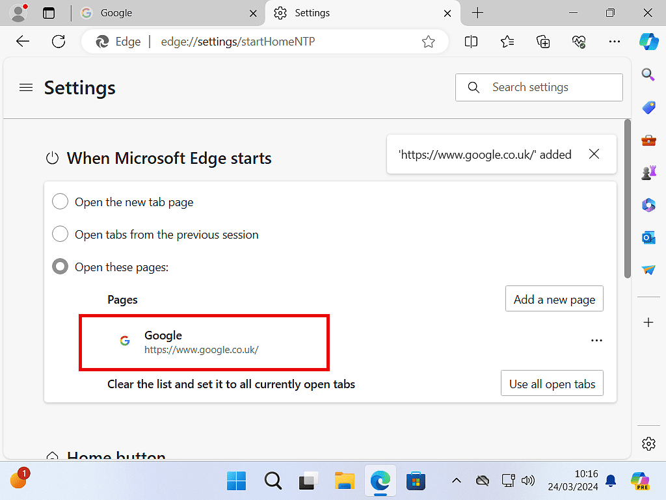Image resolution: width=666 pixels, height=500 pixels.
Task: Open sidebar Shopping tag icon
Action: [x=648, y=107]
